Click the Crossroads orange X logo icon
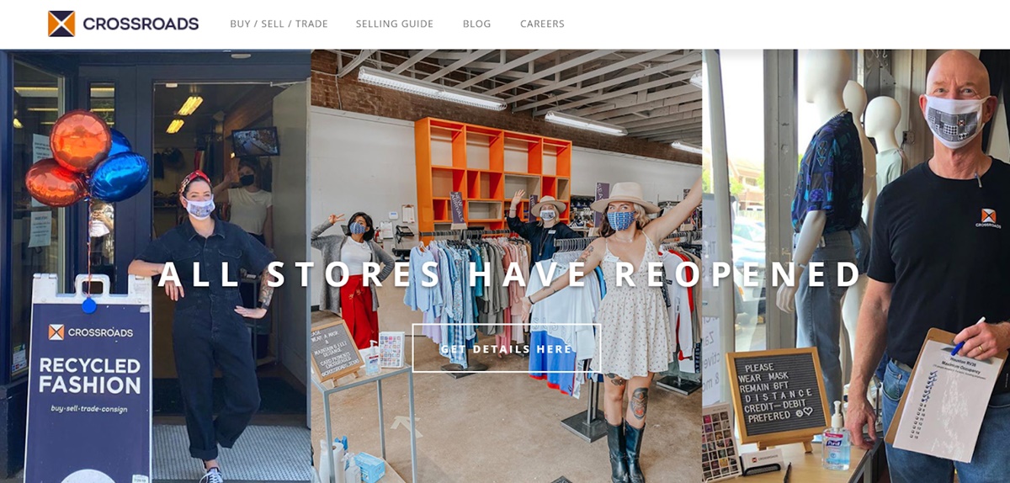1010x483 pixels. click(61, 24)
